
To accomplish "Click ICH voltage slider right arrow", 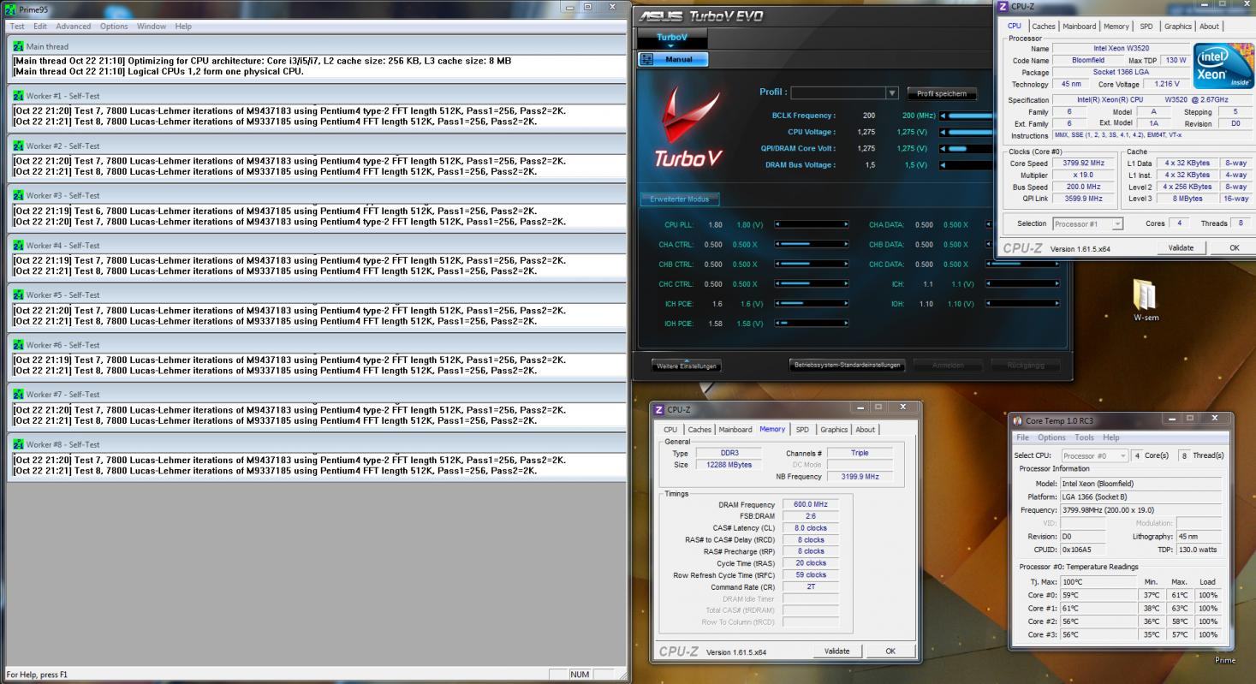I will pyautogui.click(x=1057, y=283).
